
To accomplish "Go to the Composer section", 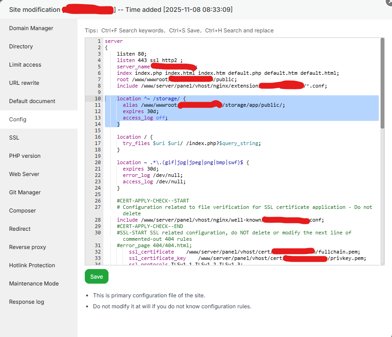I will (22, 211).
